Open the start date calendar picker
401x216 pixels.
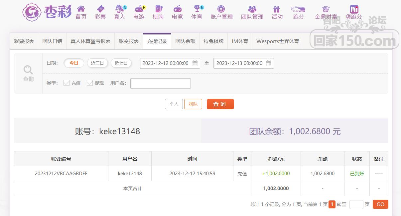[195, 63]
